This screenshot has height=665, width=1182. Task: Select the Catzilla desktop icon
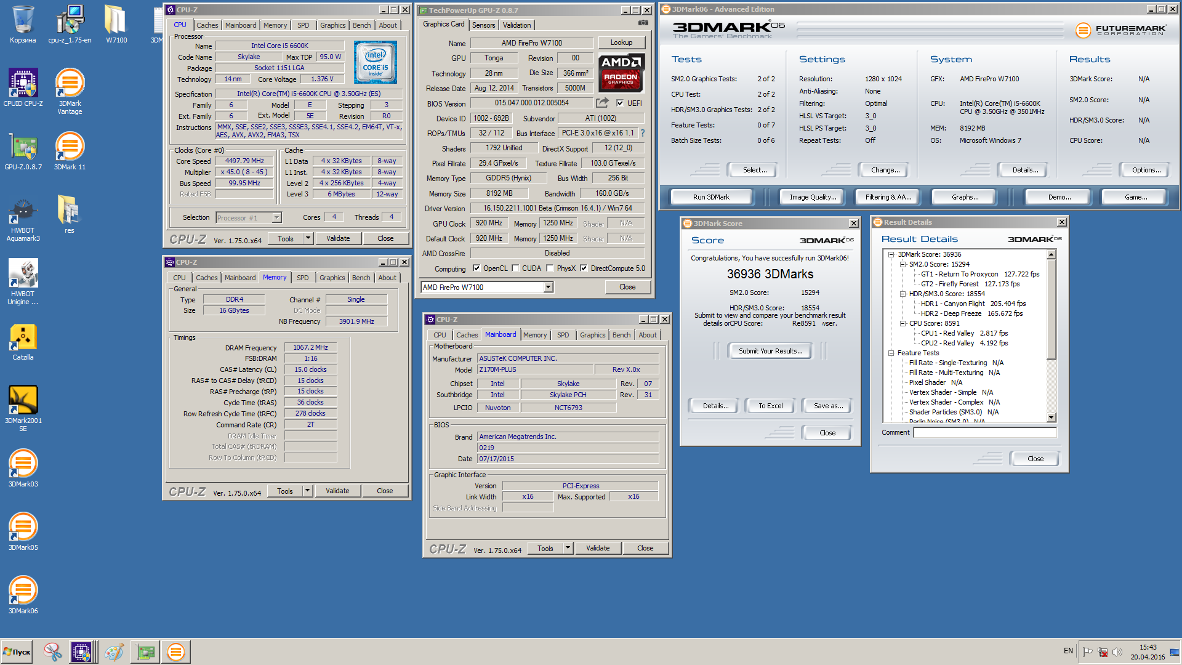coord(23,342)
